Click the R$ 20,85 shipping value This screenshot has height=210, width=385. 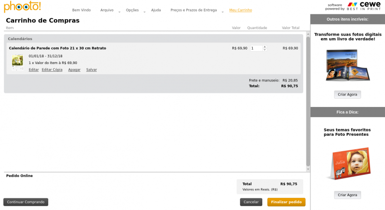click(290, 80)
